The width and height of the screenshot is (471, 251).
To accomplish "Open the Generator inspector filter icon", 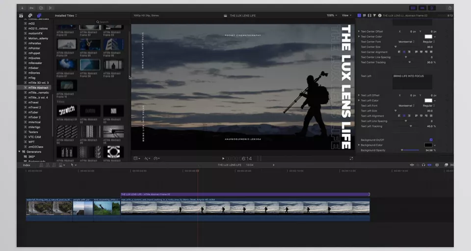I will click(x=374, y=15).
